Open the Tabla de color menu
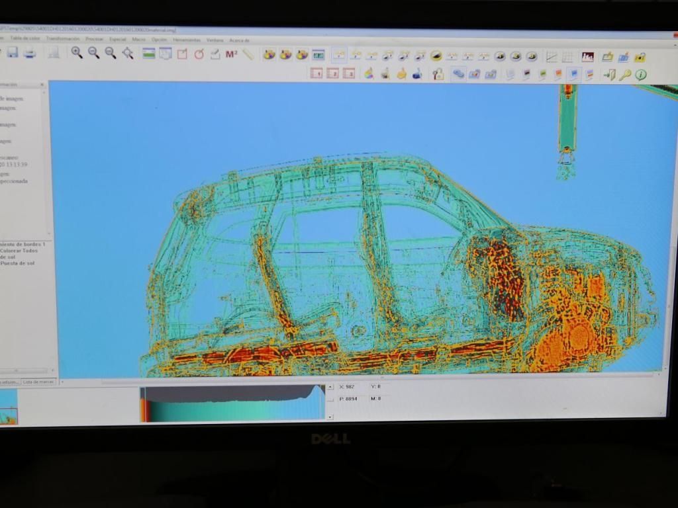The image size is (678, 508). (x=24, y=38)
